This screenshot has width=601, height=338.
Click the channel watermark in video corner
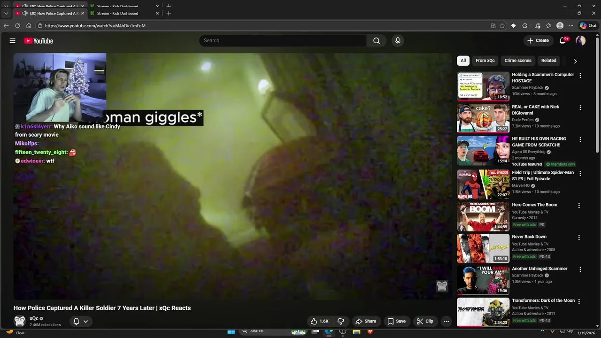click(442, 286)
